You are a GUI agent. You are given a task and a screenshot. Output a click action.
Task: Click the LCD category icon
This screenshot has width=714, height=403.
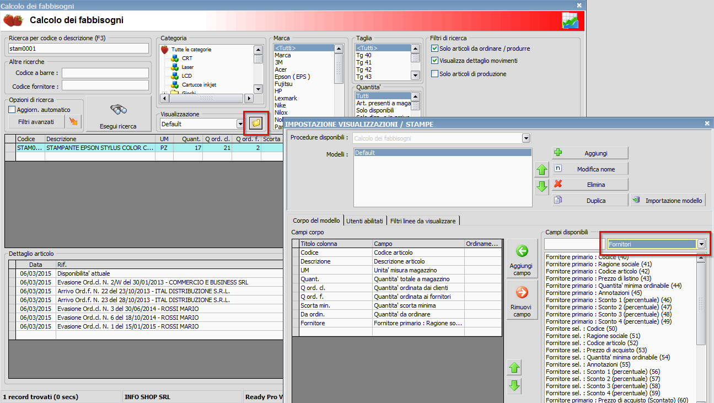click(x=175, y=76)
